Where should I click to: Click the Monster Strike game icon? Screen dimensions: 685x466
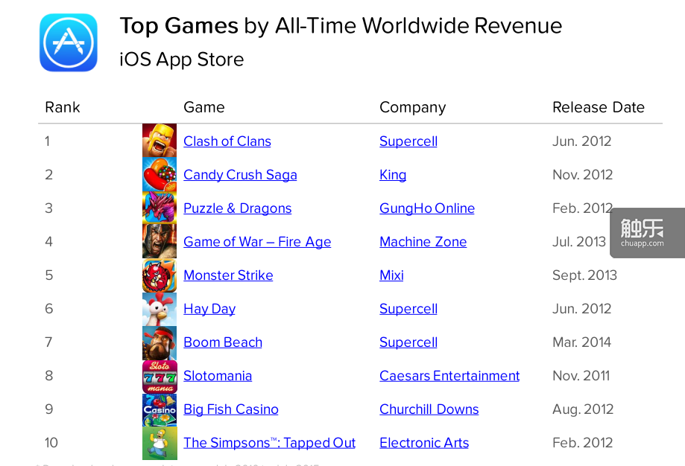click(160, 275)
